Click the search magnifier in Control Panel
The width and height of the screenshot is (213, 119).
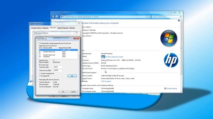[180, 17]
